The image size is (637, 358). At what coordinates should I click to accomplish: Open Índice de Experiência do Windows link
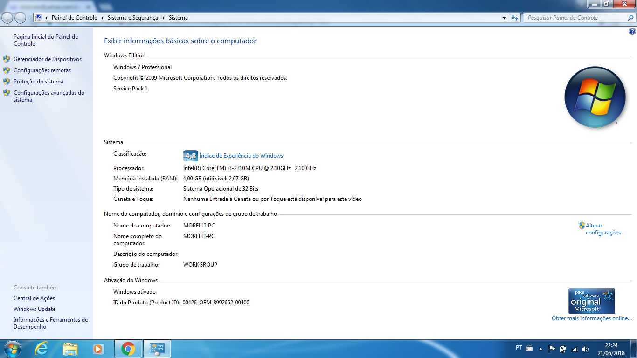241,156
